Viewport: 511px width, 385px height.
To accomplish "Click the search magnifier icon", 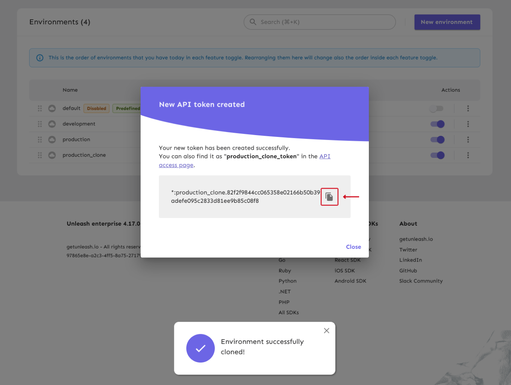I will click(x=253, y=22).
